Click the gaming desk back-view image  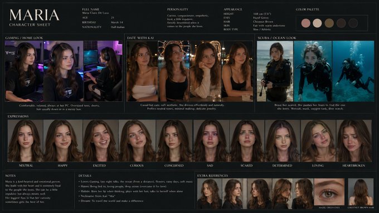click(x=103, y=71)
